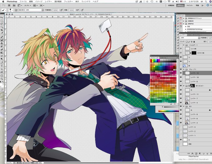Enable pressure for opacity icon
The height and width of the screenshot is (164, 212).
point(61,10)
